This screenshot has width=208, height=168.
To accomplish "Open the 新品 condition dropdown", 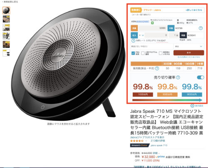I will 189,47.
